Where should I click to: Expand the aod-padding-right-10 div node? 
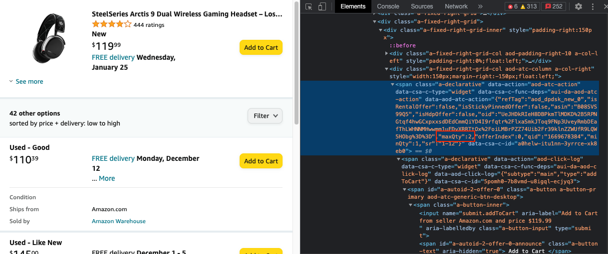coord(387,53)
